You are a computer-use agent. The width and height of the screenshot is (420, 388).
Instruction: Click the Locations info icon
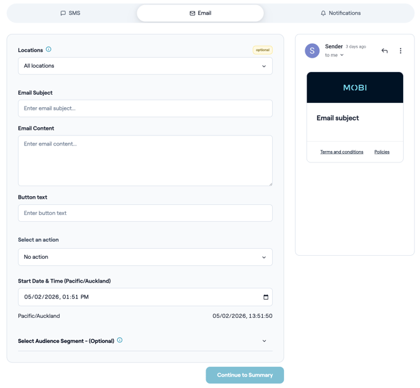[48, 50]
